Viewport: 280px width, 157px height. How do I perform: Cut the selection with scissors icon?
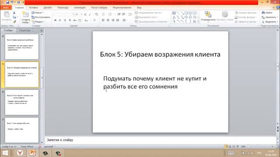click(14, 13)
